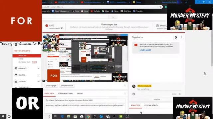Click Change thumbnail button

click(67, 86)
